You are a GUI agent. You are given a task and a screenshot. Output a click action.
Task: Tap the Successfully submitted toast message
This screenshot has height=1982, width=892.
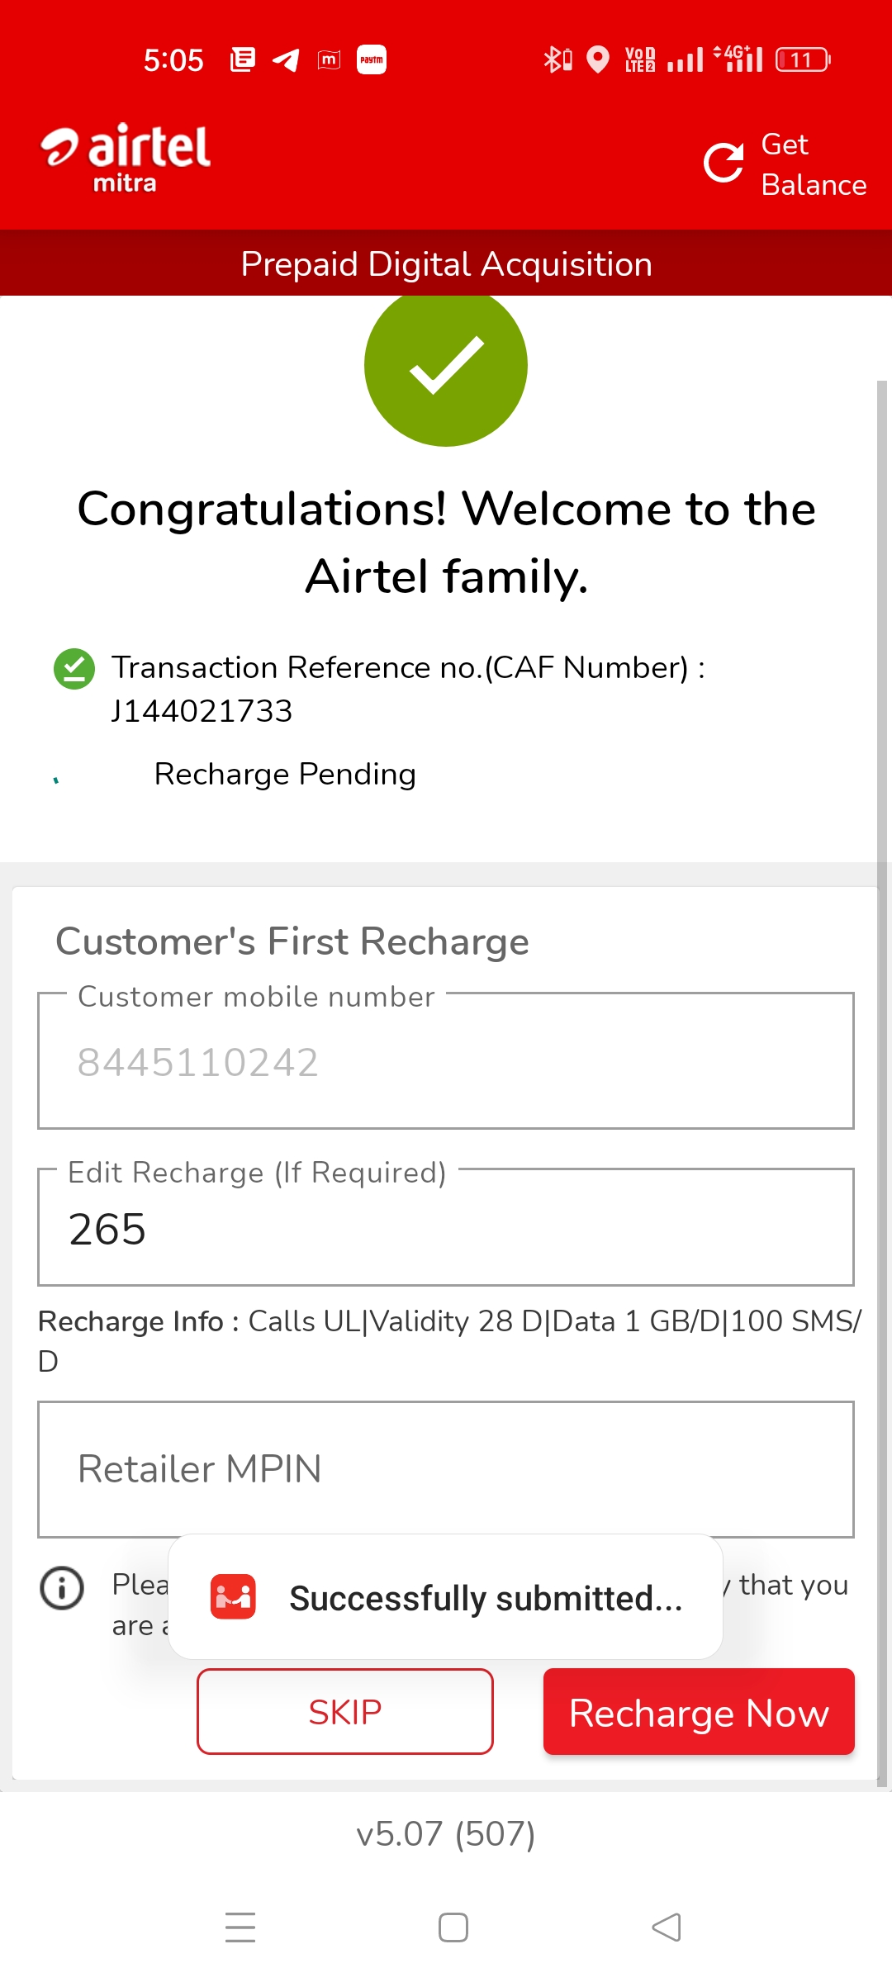coord(486,1598)
